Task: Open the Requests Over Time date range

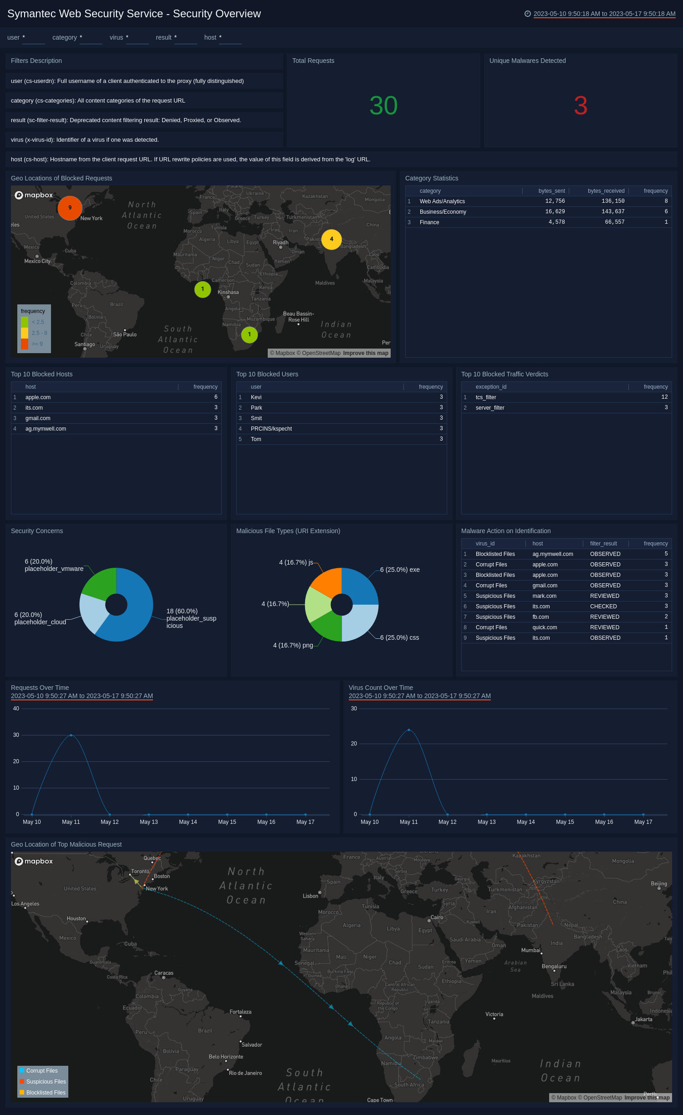Action: (x=82, y=696)
